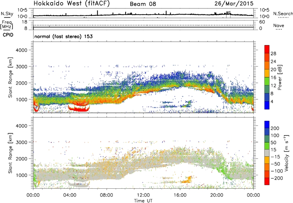
Task: Click 'Slant Range [km]' label of power panel
Action: click(x=11, y=77)
